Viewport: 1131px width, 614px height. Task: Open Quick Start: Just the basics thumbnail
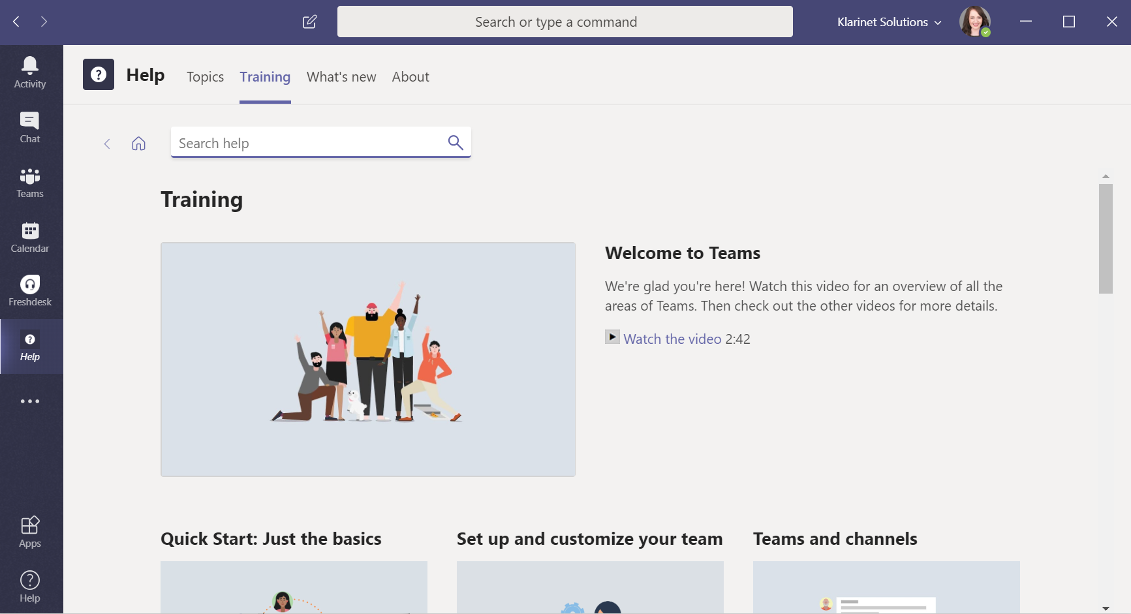coord(294,587)
